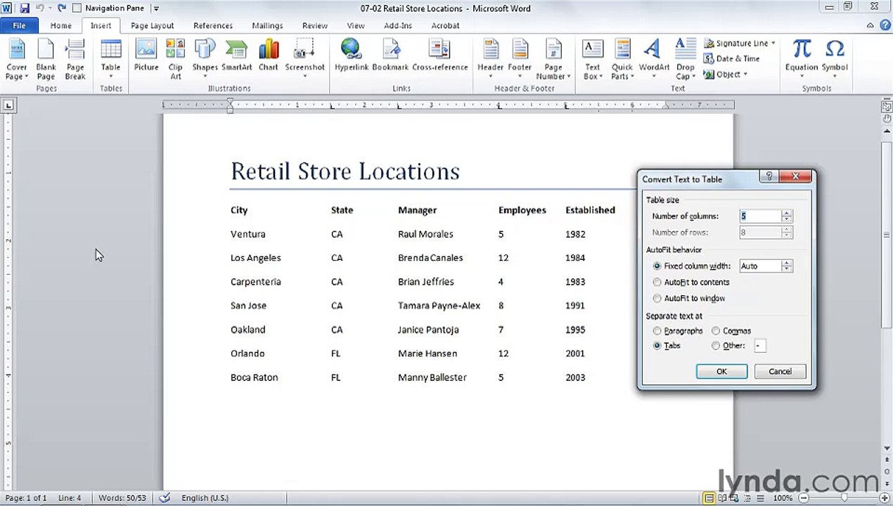The width and height of the screenshot is (893, 506).
Task: Open the Page Number menu
Action: pos(553,60)
